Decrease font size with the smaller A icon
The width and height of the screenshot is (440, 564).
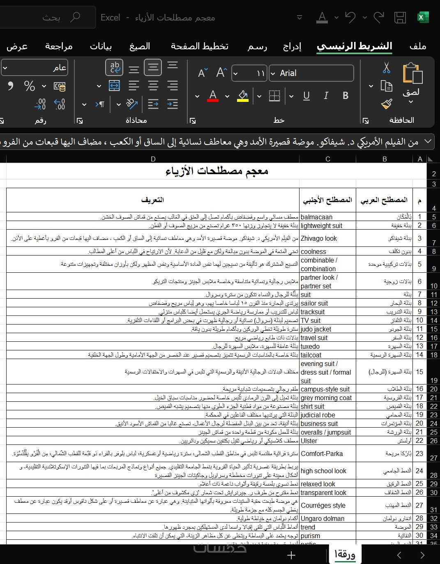[x=203, y=73]
